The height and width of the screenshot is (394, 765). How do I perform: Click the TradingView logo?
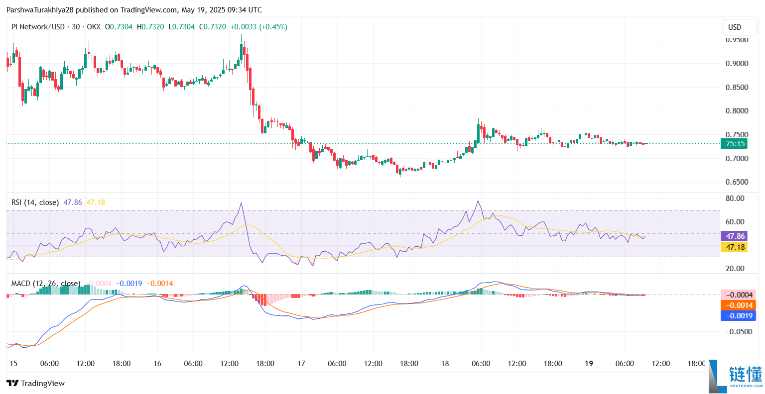tap(36, 383)
